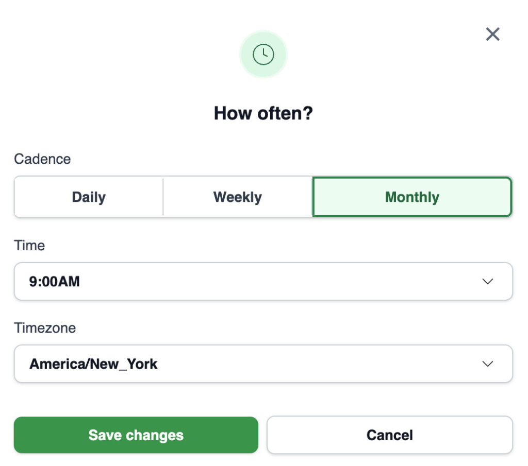Screen dimensions: 528x466
Task: Select the Daily cadence option
Action: point(89,197)
